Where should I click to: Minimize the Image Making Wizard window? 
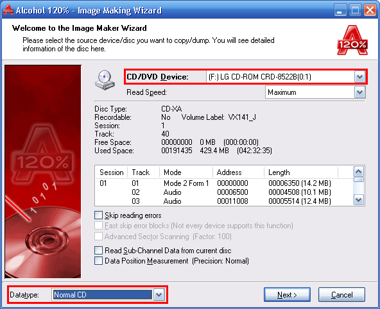(x=340, y=10)
